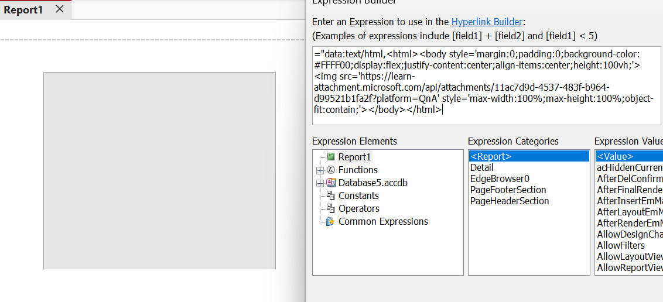Image resolution: width=663 pixels, height=302 pixels.
Task: Select <Value> in Expression Values
Action: click(x=629, y=156)
